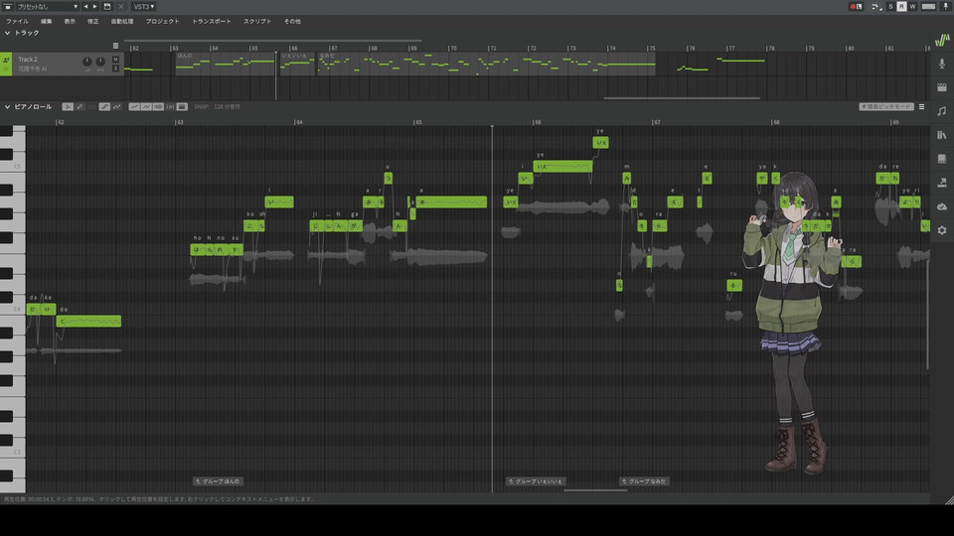Open the cloud license panel
Viewport: 954px width, 536px height.
[942, 206]
